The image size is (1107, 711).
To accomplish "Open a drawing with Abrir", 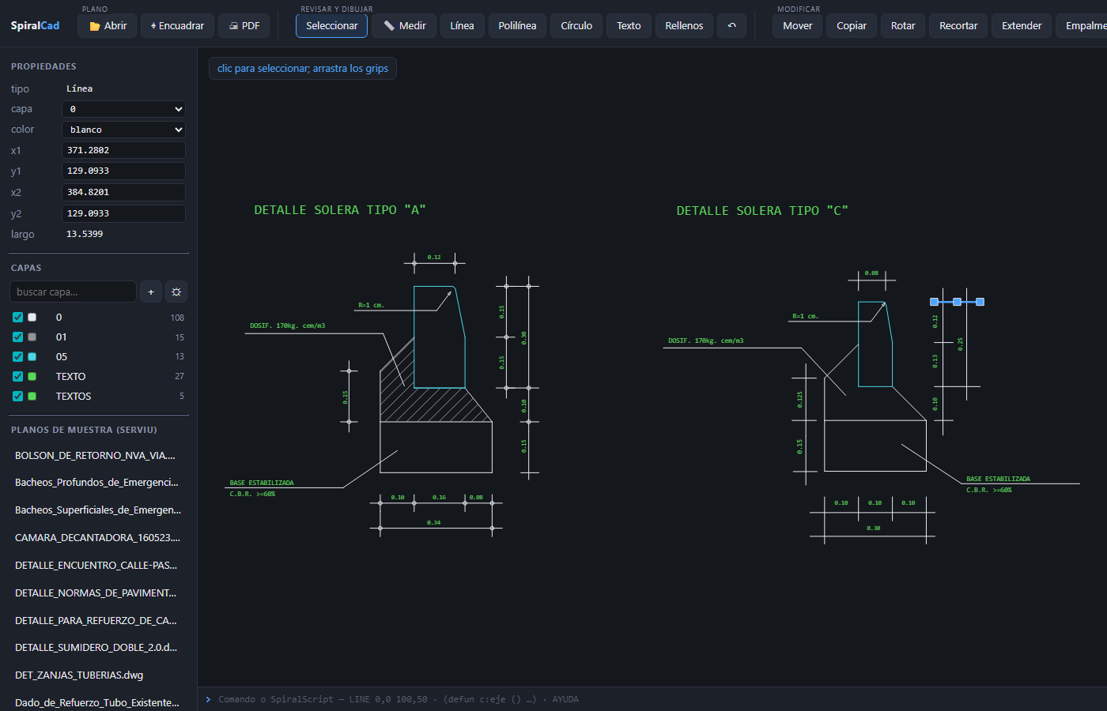I will pyautogui.click(x=108, y=25).
